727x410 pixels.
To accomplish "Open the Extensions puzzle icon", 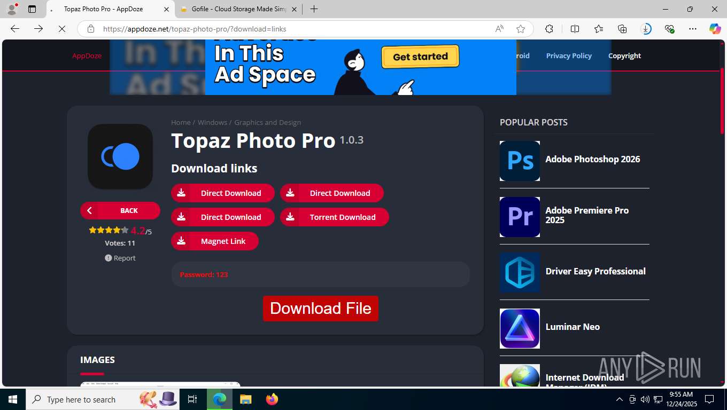I will 549,29.
